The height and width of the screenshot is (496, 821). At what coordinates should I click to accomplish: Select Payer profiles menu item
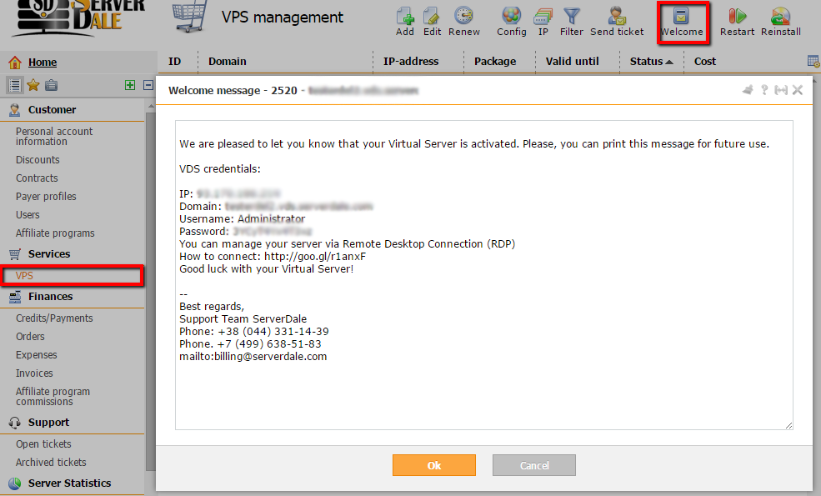[x=46, y=197]
